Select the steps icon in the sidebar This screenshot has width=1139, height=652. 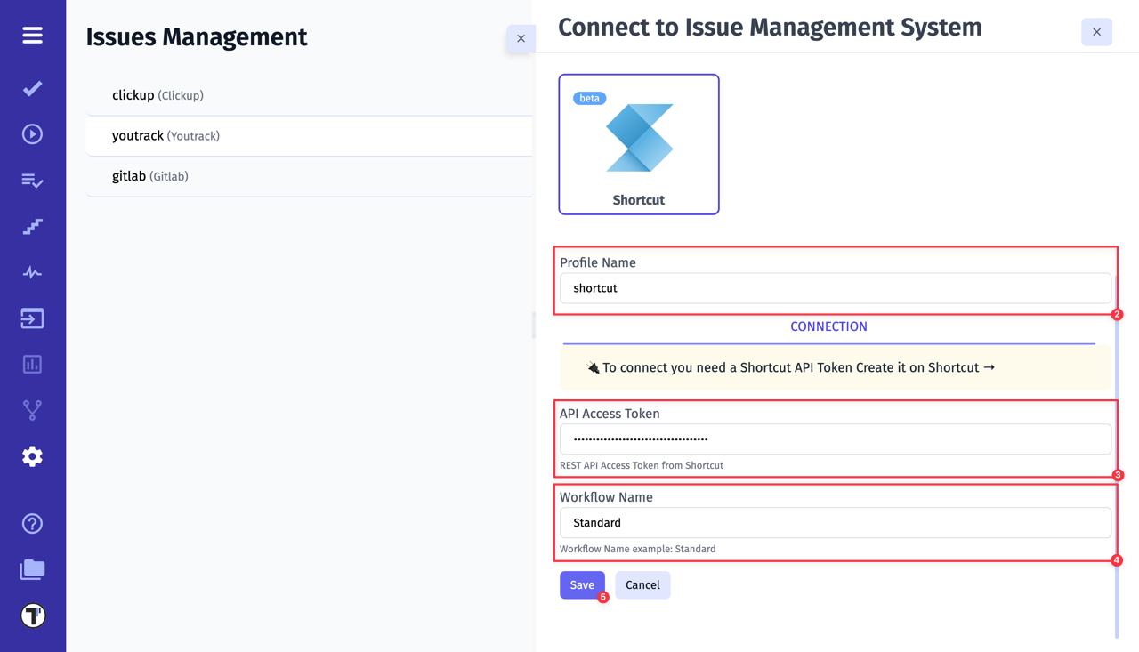coord(32,226)
